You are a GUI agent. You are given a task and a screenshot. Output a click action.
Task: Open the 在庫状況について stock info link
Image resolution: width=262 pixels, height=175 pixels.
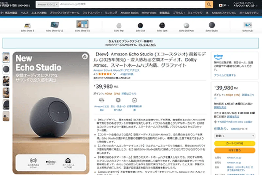[239, 129]
